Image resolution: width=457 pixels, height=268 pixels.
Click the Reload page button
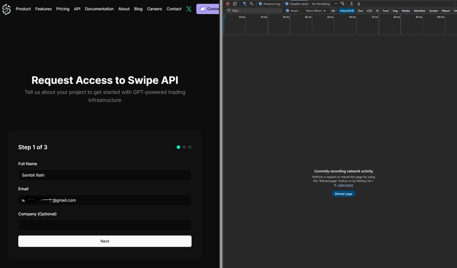[x=344, y=194]
